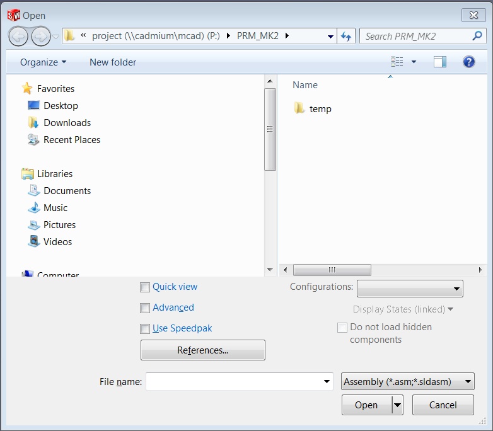Click the Recent Places icon
This screenshot has height=431, width=493.
click(x=33, y=140)
